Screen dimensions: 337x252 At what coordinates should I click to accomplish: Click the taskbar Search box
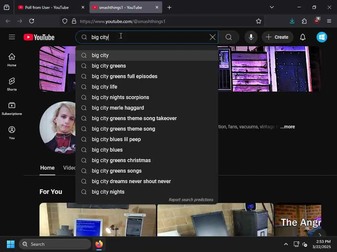pos(55,244)
